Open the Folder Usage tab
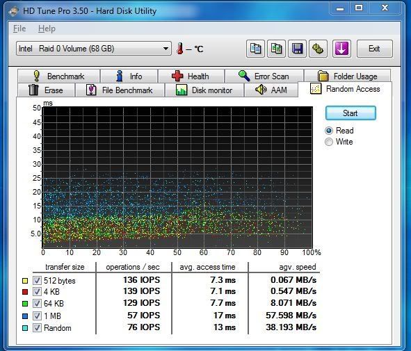411x351 pixels. point(347,76)
